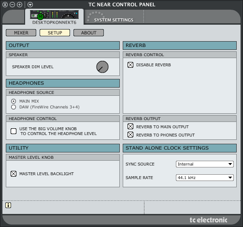Image resolution: width=243 pixels, height=227 pixels.
Task: Click the Desktop Konnekt 6 device thumbnail
Action: tap(55, 15)
